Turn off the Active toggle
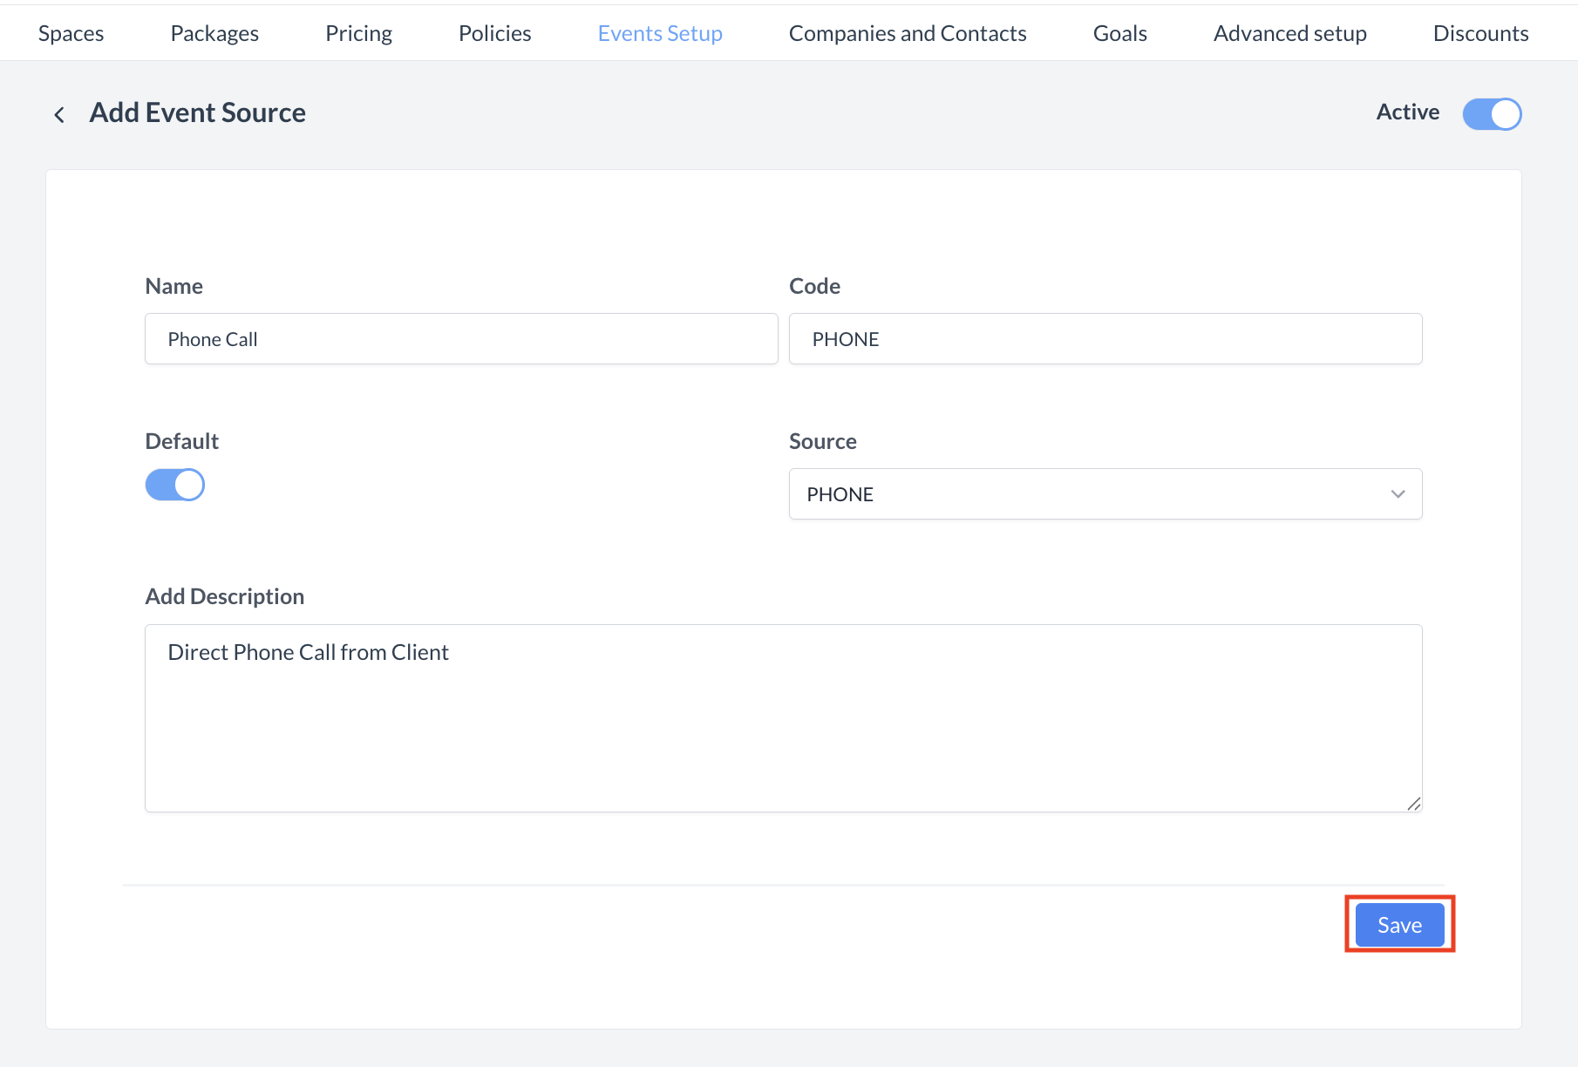 pyautogui.click(x=1491, y=114)
